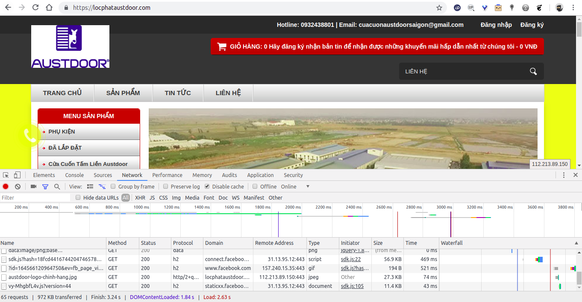Viewport: 582px width, 302px height.
Task: Open the SẢN PHẨM menu
Action: pyautogui.click(x=123, y=93)
